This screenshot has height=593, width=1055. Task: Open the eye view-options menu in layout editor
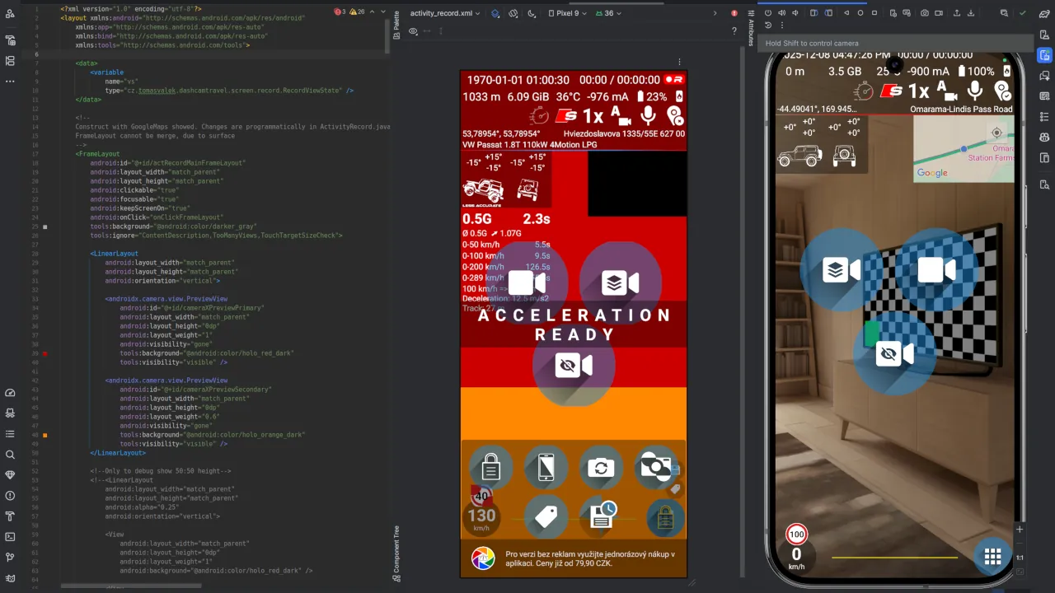click(x=413, y=30)
